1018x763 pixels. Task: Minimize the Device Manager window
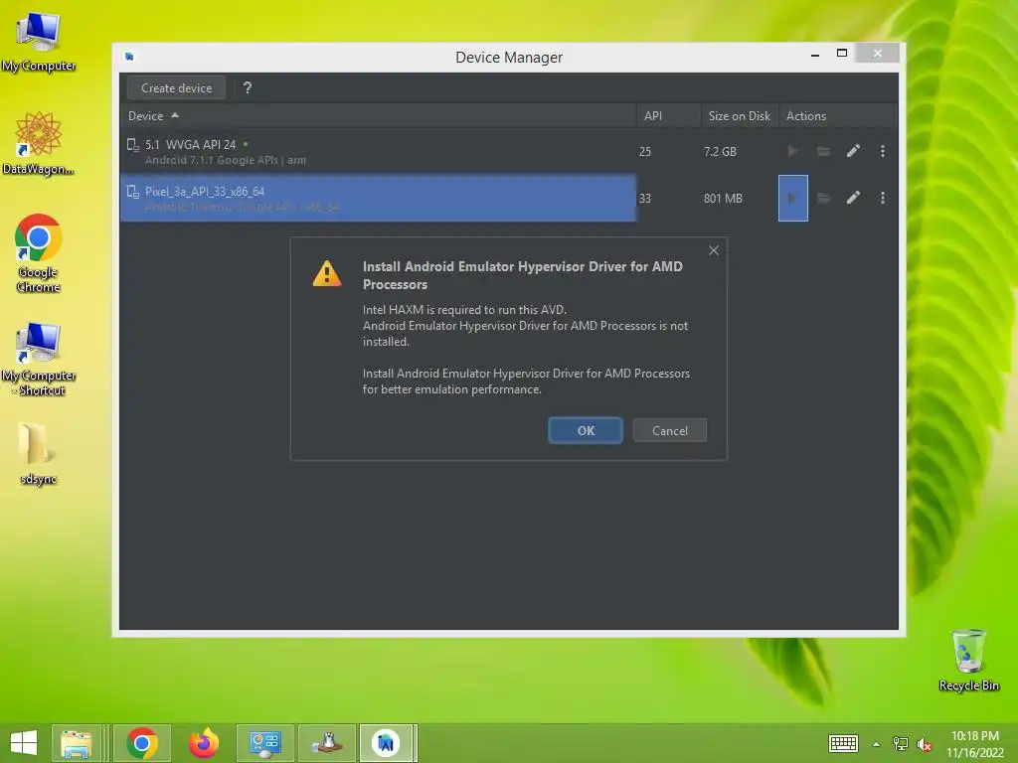click(x=815, y=56)
